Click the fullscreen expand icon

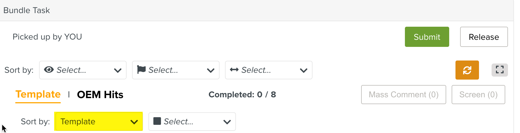499,70
